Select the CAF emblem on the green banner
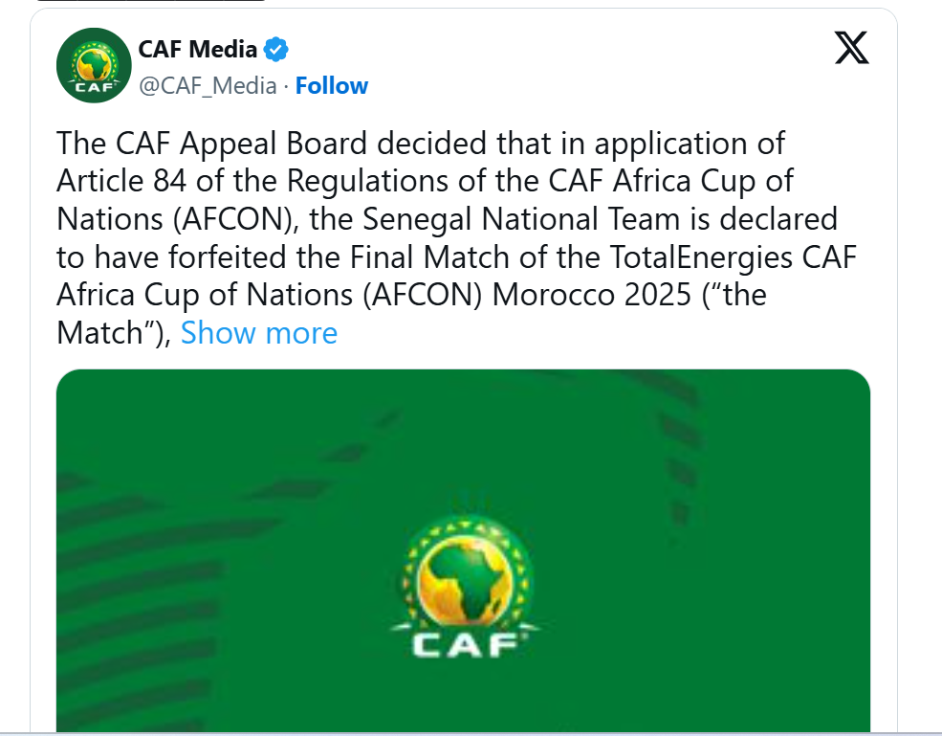The width and height of the screenshot is (942, 736). pos(464,584)
